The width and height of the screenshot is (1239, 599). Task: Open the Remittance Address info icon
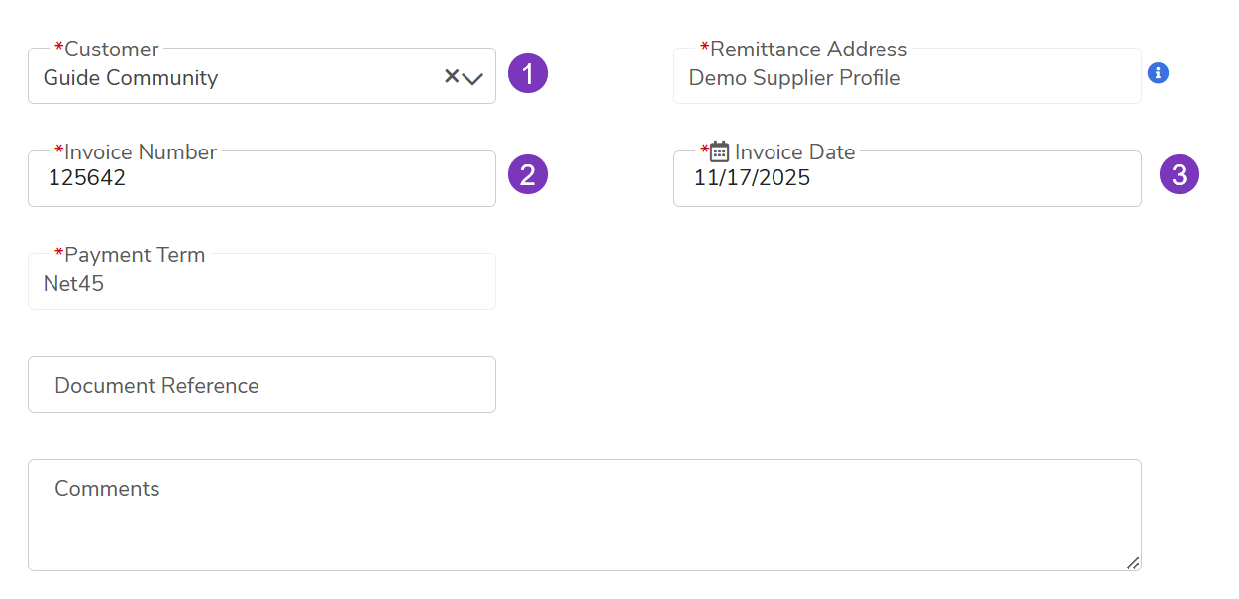coord(1158,73)
